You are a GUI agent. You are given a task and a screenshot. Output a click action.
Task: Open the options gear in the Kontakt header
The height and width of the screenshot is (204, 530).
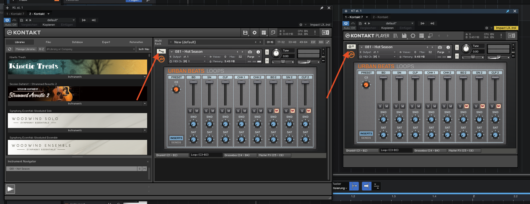coord(254,33)
